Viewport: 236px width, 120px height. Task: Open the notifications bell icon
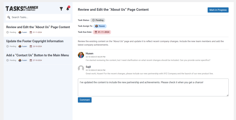click(x=68, y=9)
